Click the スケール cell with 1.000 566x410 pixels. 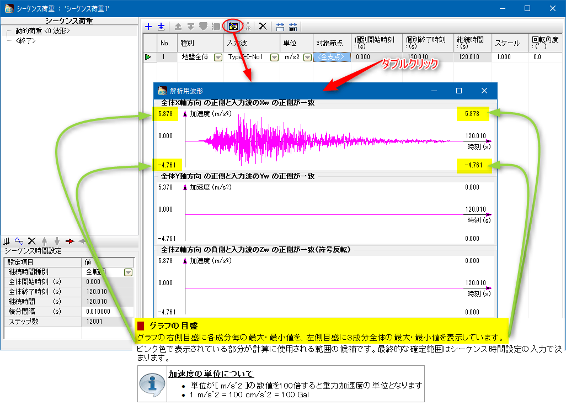tap(510, 57)
